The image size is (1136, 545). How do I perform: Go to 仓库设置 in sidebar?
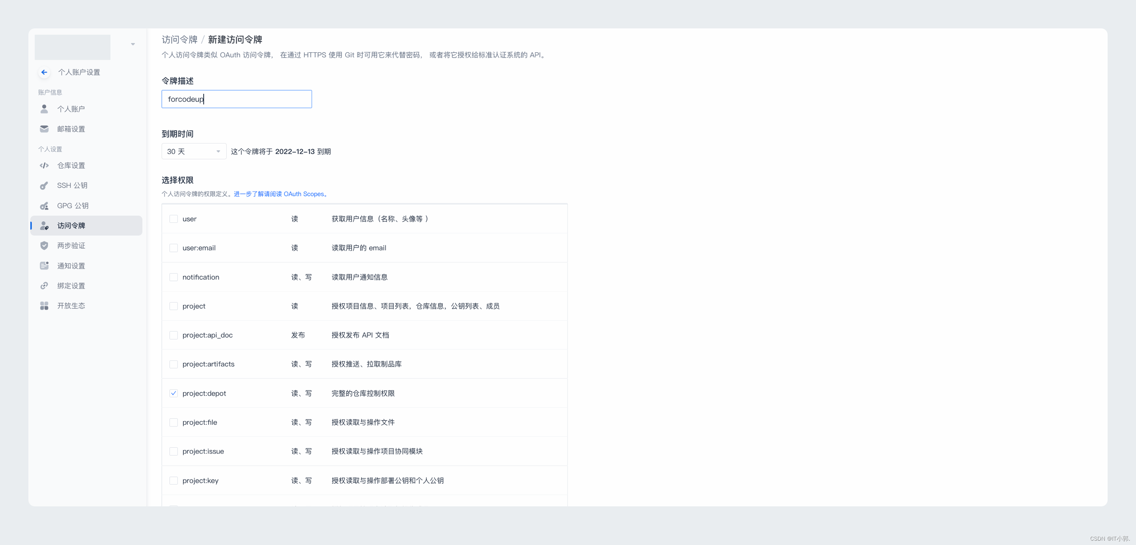(86, 165)
